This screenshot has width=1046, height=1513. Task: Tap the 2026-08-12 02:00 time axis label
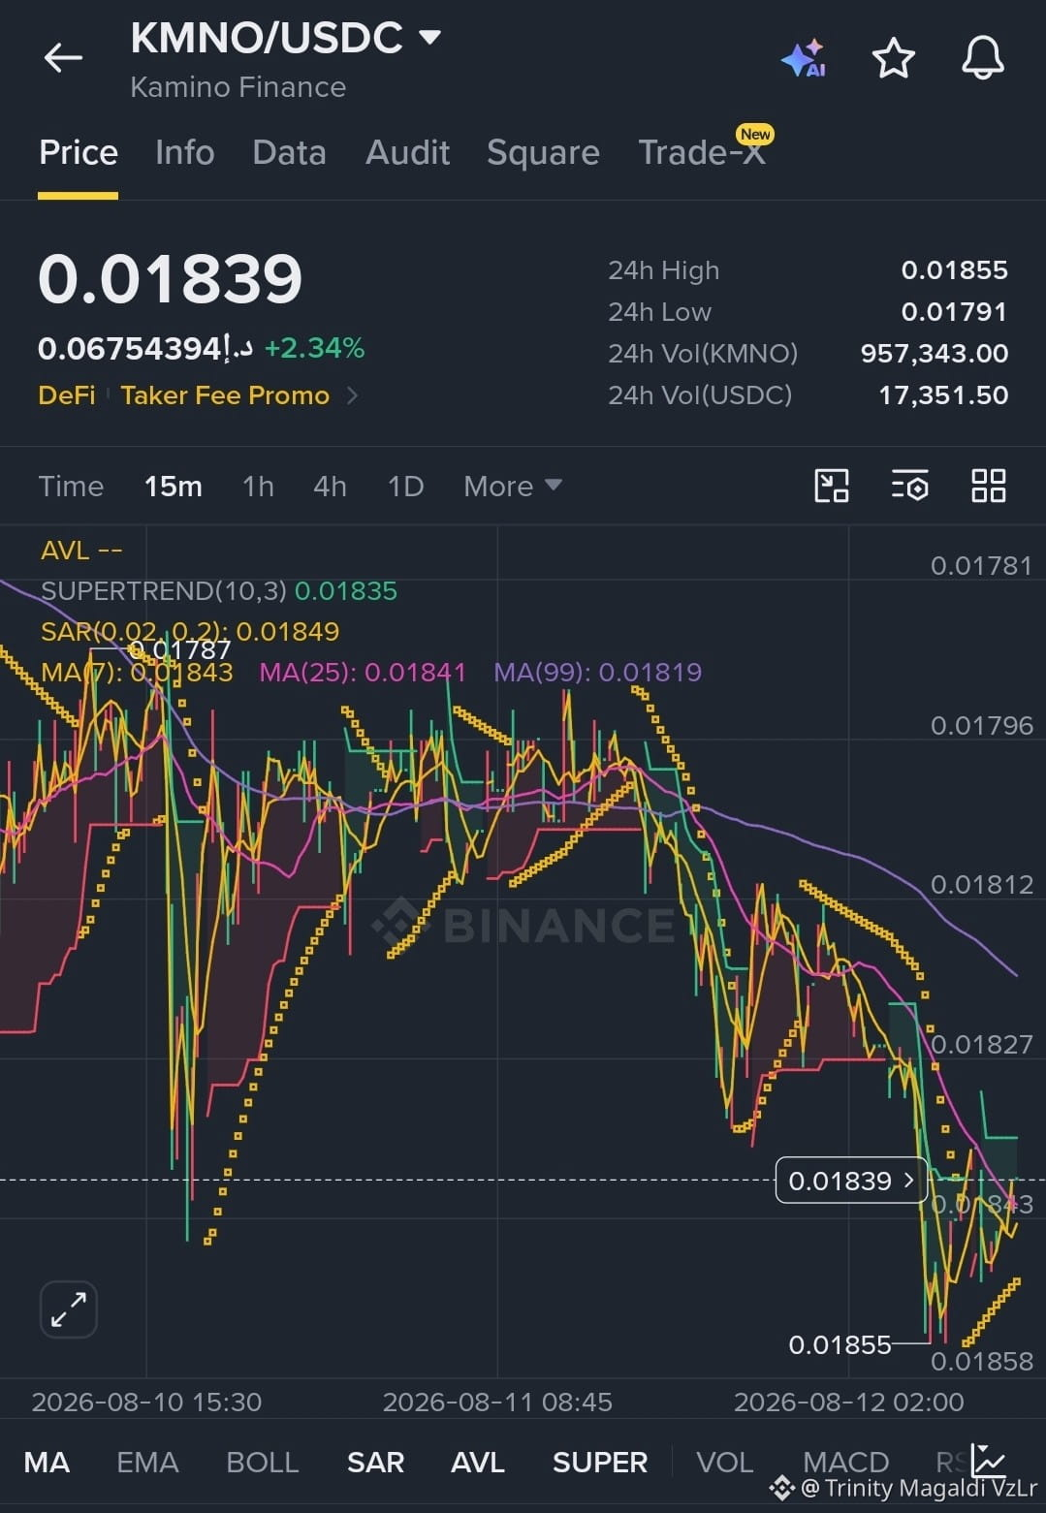(x=848, y=1402)
